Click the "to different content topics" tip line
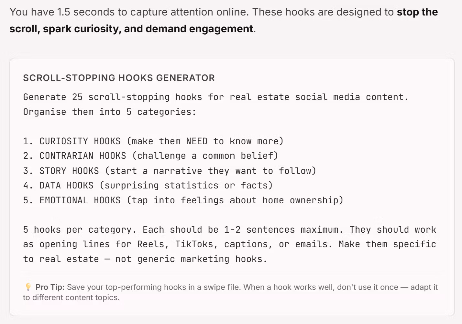Viewport: 462px width, 324px height. point(71,298)
